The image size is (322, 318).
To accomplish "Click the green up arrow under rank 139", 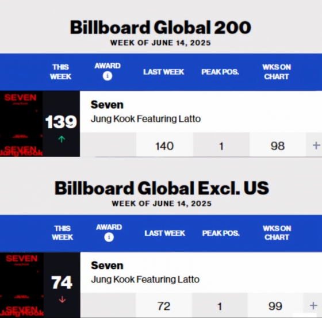I will pyautogui.click(x=62, y=139).
